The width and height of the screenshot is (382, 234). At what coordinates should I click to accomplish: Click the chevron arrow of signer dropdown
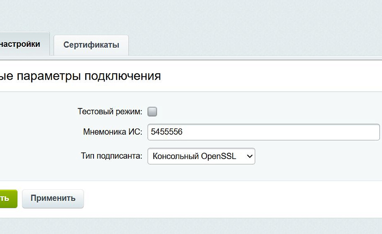(249, 156)
